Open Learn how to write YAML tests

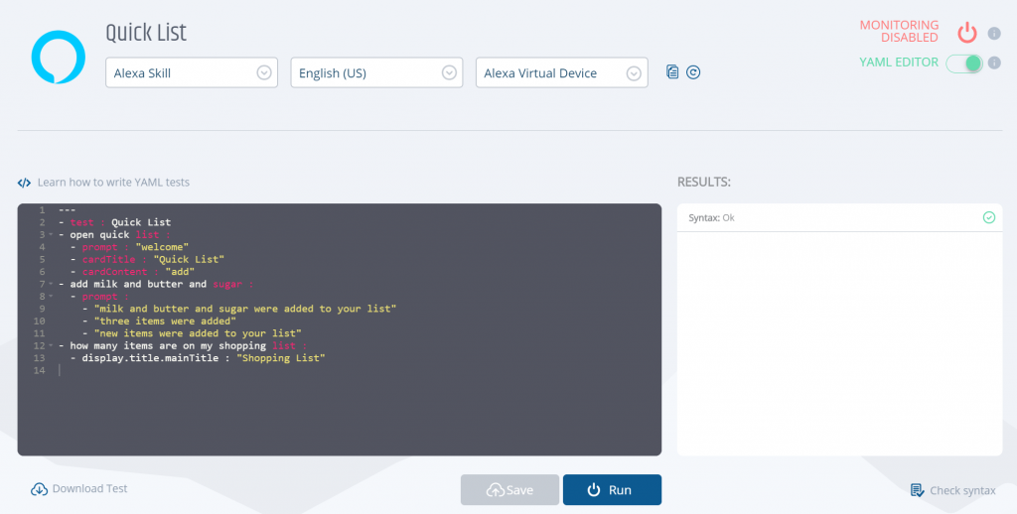113,183
